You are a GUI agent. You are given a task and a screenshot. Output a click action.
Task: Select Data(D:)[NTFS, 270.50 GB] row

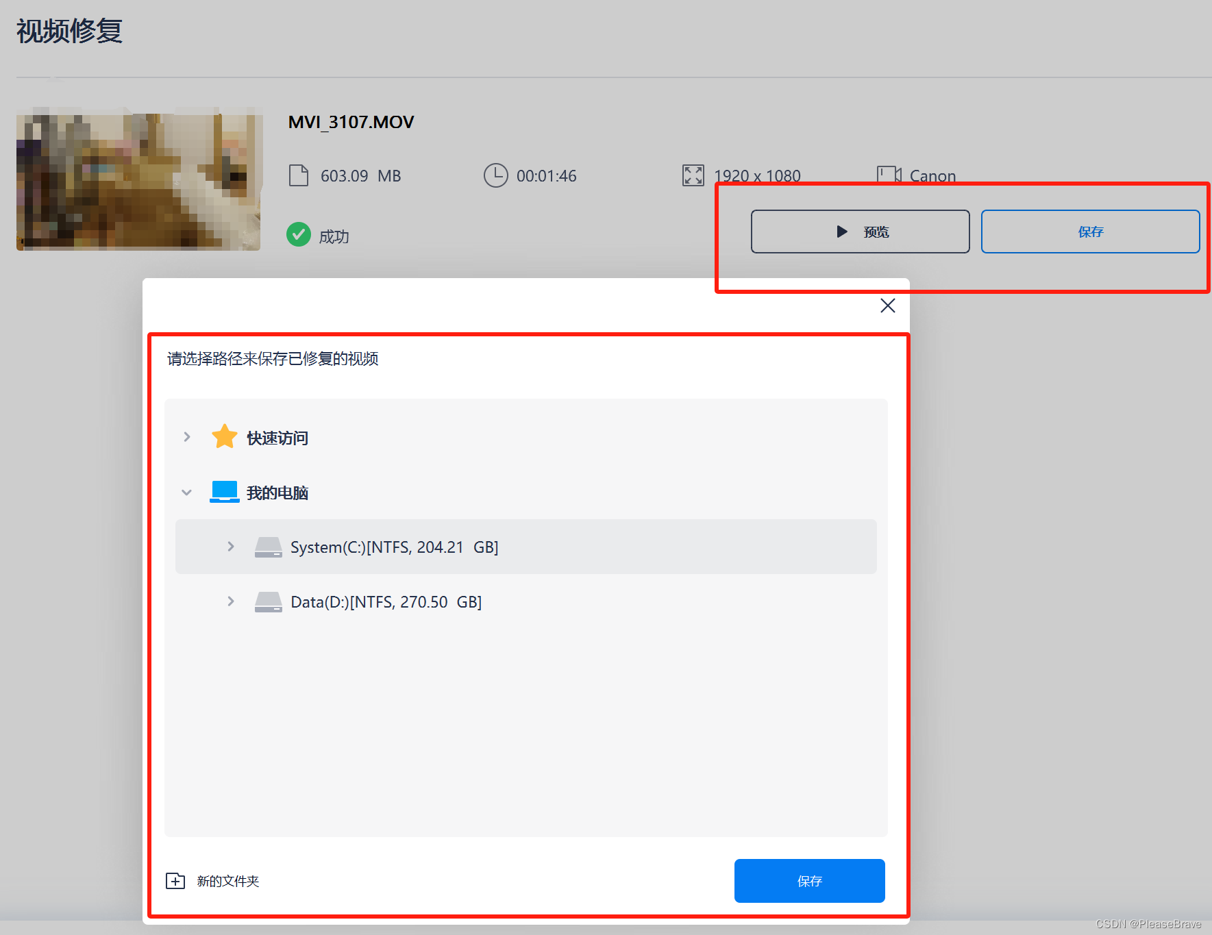click(525, 601)
